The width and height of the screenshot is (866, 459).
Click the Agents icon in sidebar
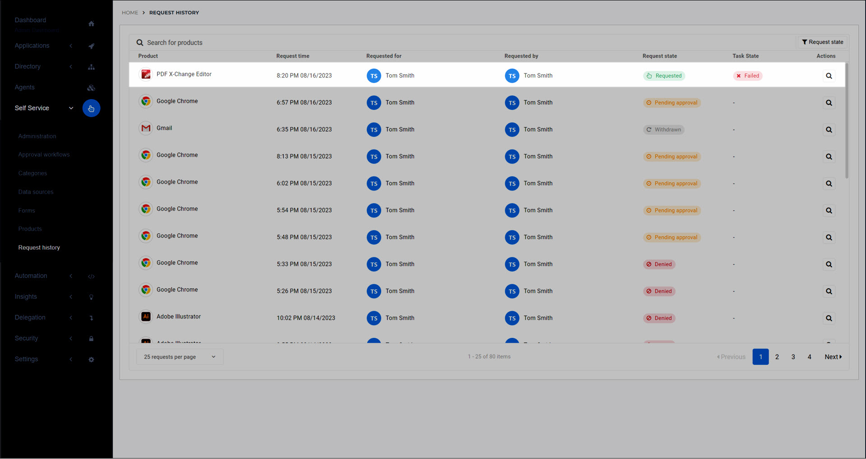[91, 88]
